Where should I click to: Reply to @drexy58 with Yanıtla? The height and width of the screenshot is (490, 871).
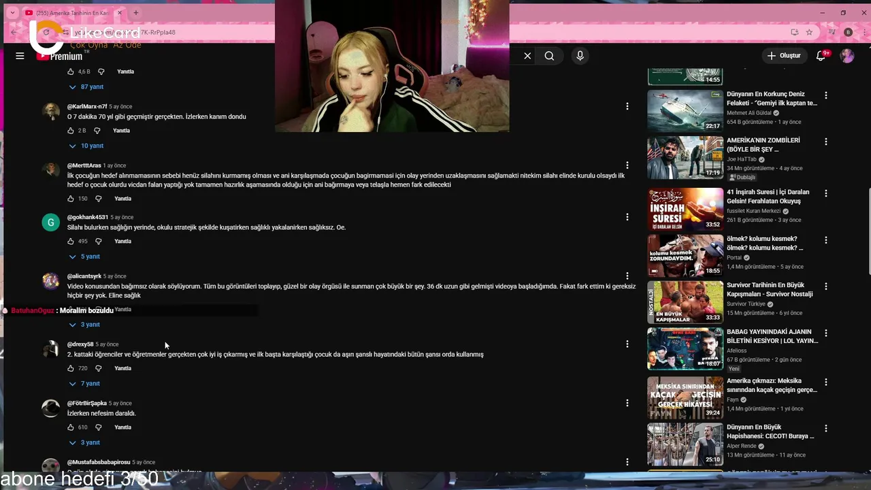122,368
